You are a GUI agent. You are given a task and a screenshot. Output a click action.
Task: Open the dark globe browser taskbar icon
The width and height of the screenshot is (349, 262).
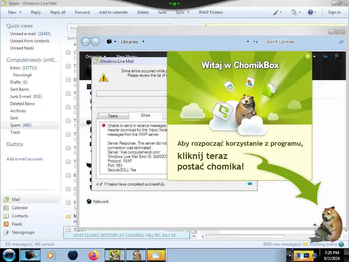point(73,255)
